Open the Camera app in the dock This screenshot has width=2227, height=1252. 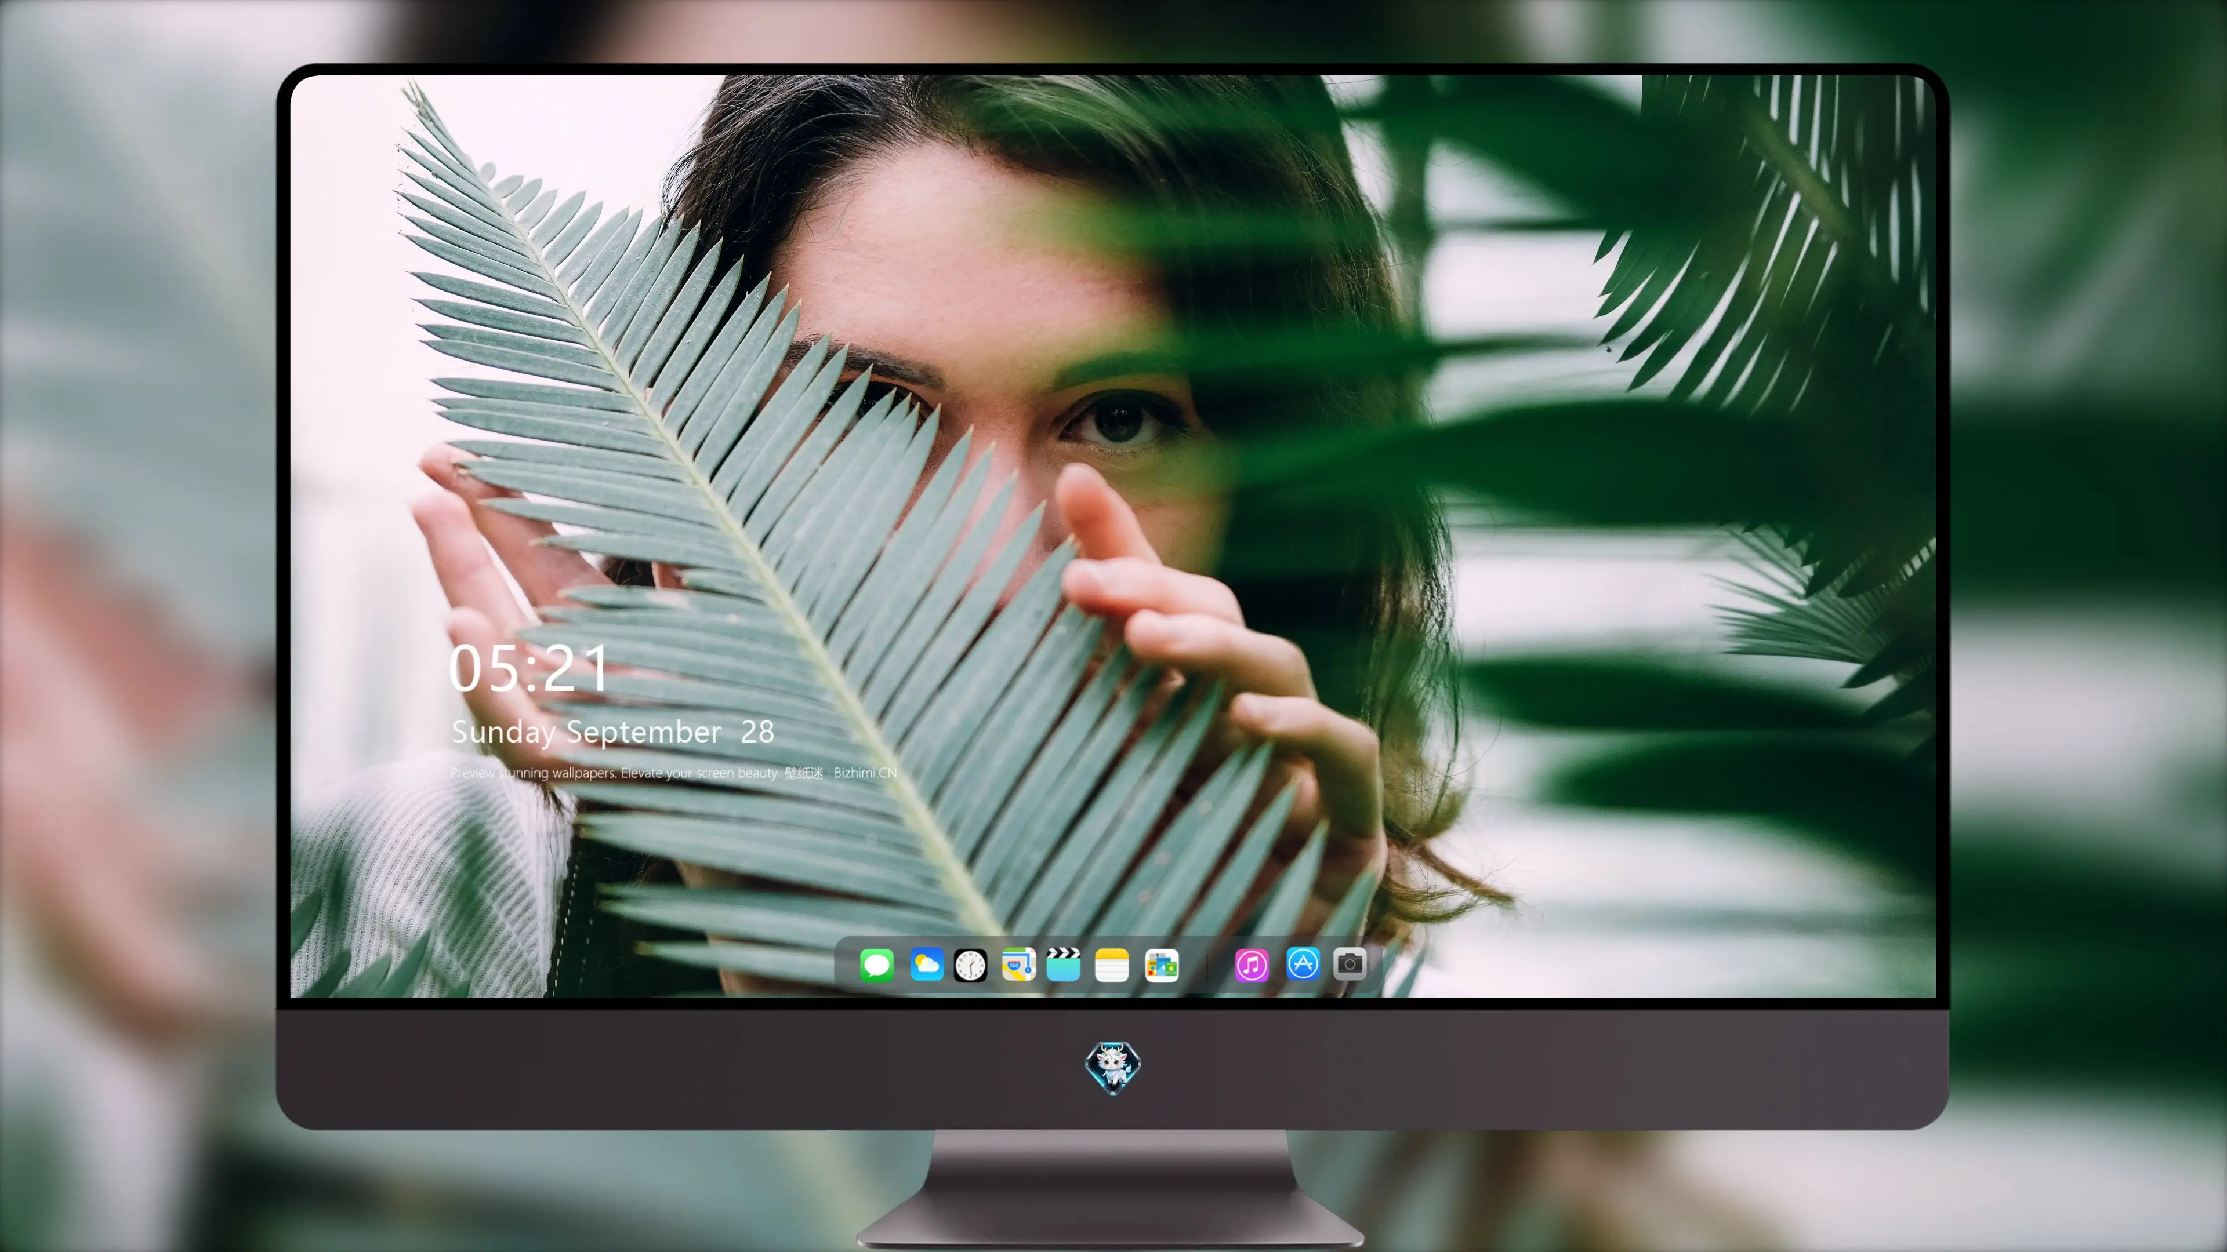pos(1350,963)
